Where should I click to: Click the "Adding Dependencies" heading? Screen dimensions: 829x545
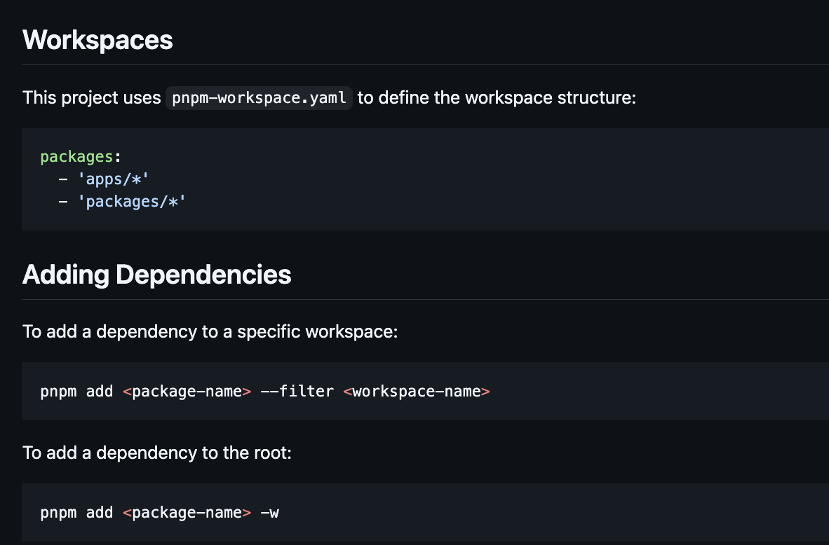click(x=156, y=275)
